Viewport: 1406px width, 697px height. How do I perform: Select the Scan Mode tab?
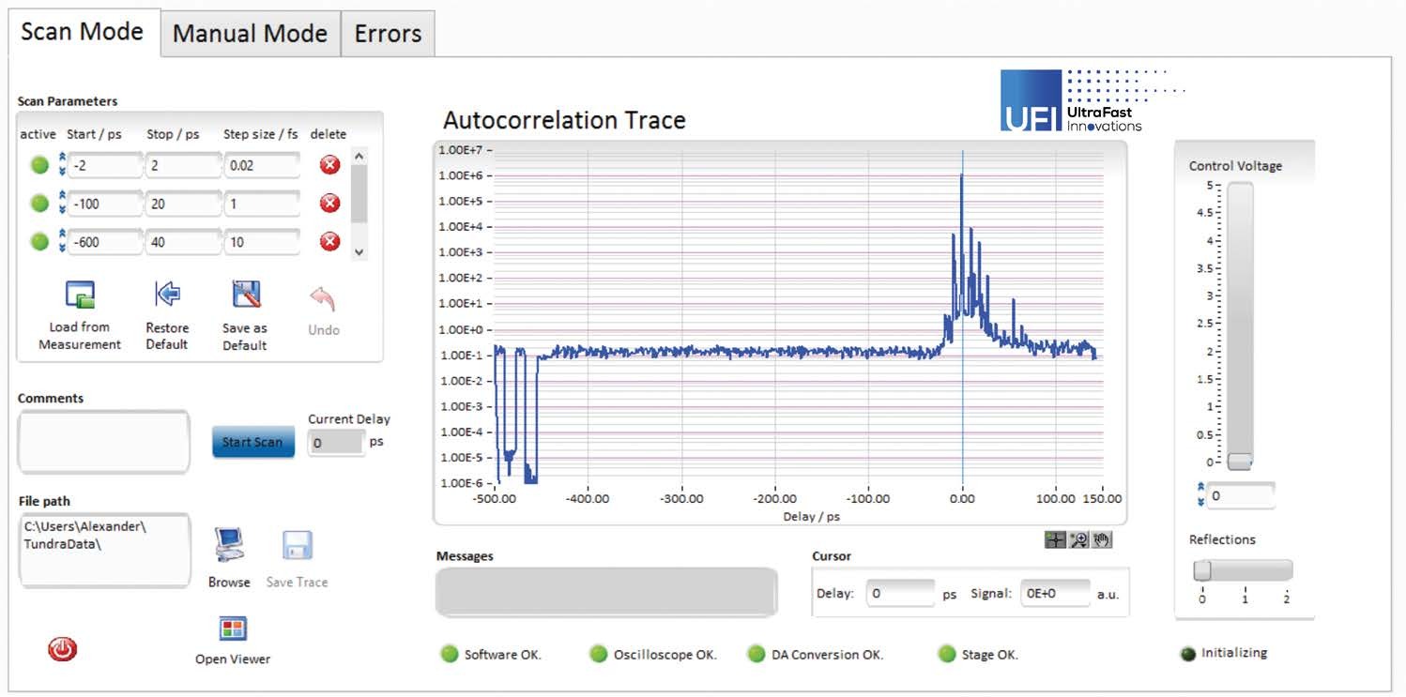point(83,31)
